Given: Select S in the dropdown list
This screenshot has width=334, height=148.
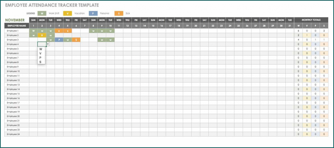Looking at the screenshot, I should coord(40,62).
